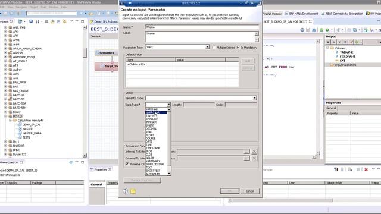Select MASTER_MARA calculation view
This screenshot has height=214, width=381.
[32, 133]
